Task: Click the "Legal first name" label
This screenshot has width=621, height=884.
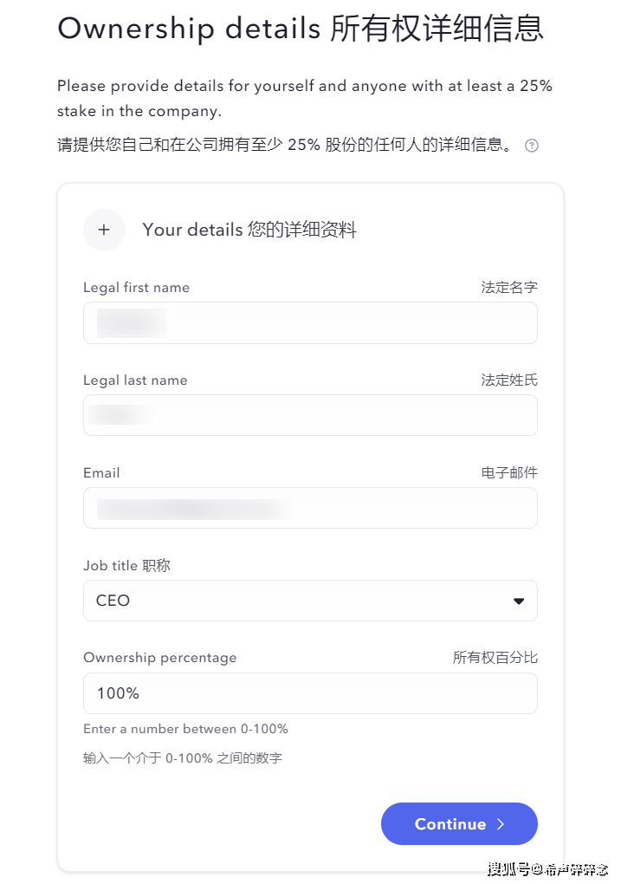Action: (136, 288)
